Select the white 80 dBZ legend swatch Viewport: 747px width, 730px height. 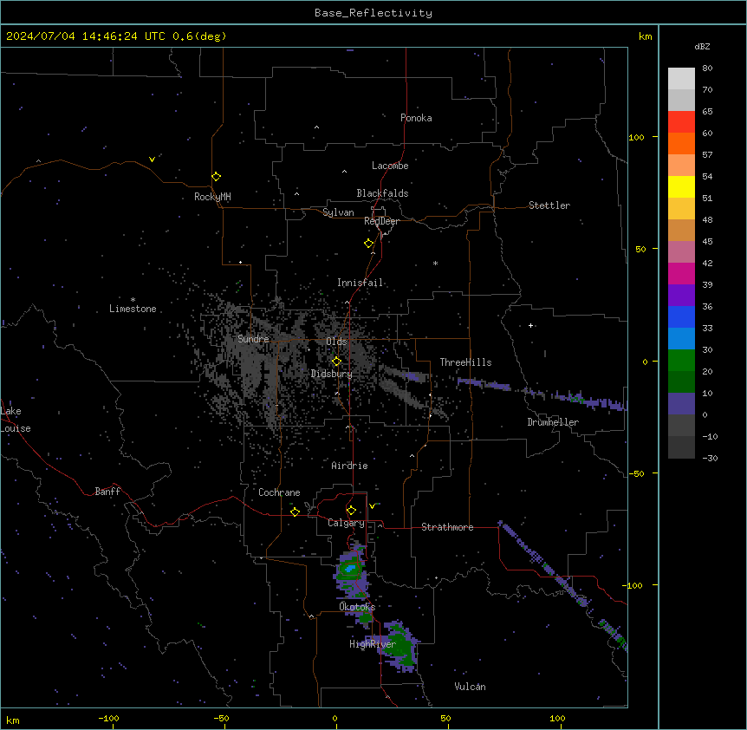(681, 79)
